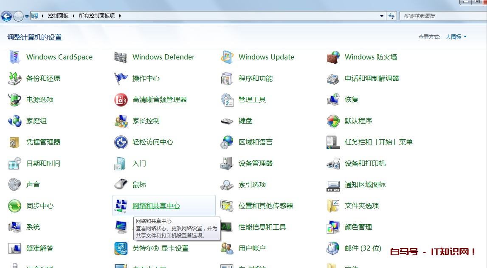Open the address bar history dropdown arrow
This screenshot has width=487, height=268.
(x=382, y=16)
